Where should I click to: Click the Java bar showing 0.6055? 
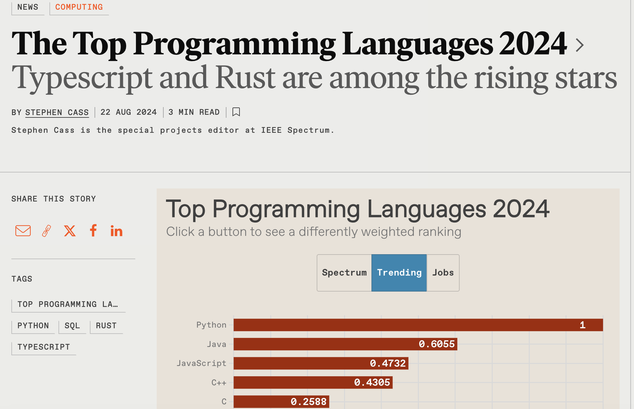tap(345, 344)
